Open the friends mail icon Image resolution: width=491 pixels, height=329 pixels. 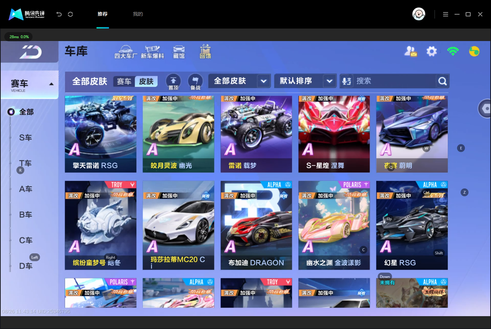(x=411, y=51)
